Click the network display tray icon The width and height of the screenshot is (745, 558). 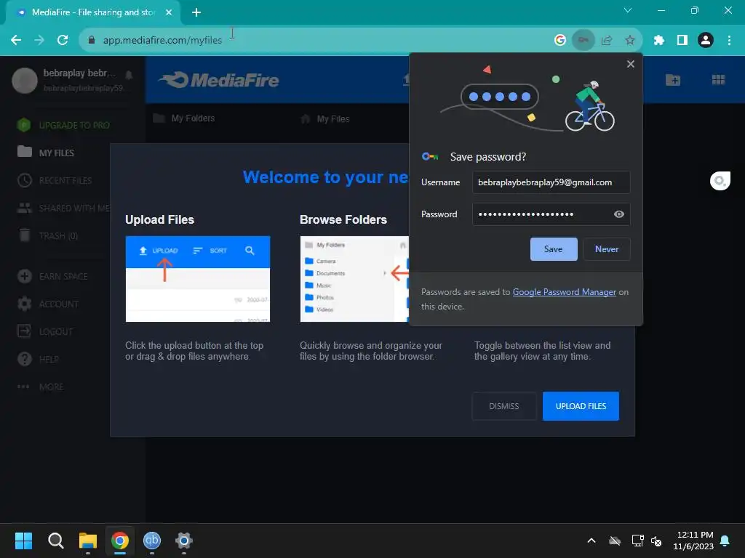click(637, 541)
